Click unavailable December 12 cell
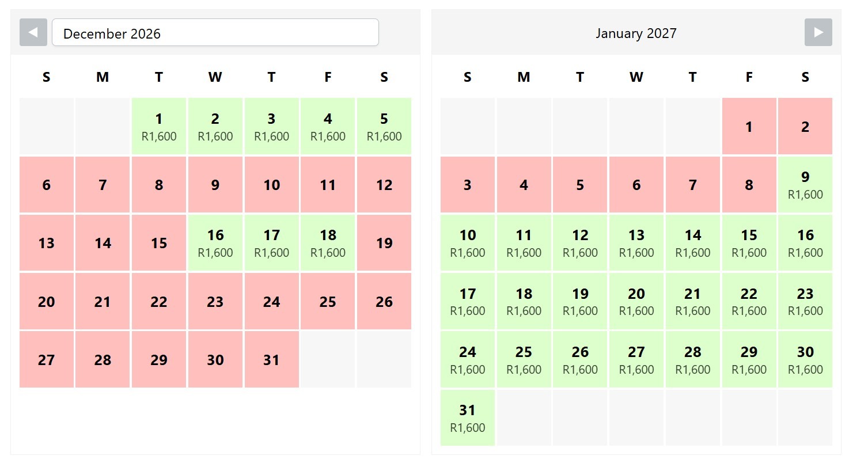The width and height of the screenshot is (849, 467). pos(384,184)
